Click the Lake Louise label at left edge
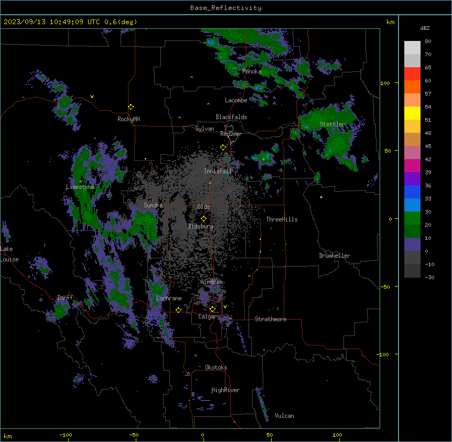This screenshot has width=452, height=442. (x=9, y=254)
